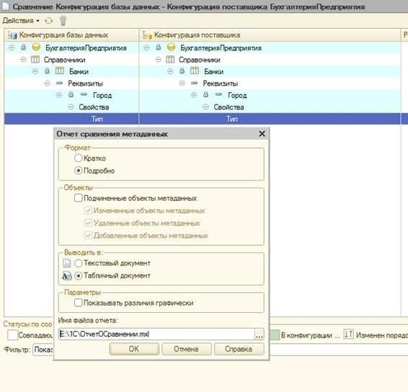Screen dimensions: 408x392
Task: Click the report file name input field
Action: pyautogui.click(x=156, y=334)
